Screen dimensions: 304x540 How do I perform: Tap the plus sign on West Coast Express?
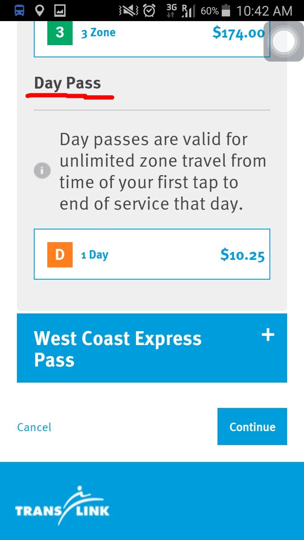pyautogui.click(x=268, y=335)
